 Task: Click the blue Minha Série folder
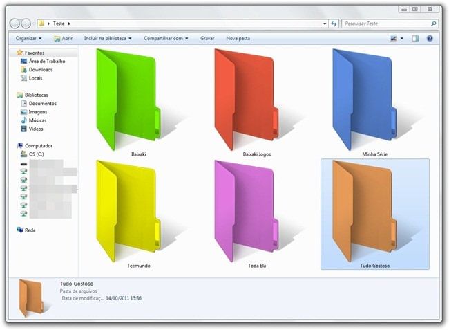click(x=364, y=99)
